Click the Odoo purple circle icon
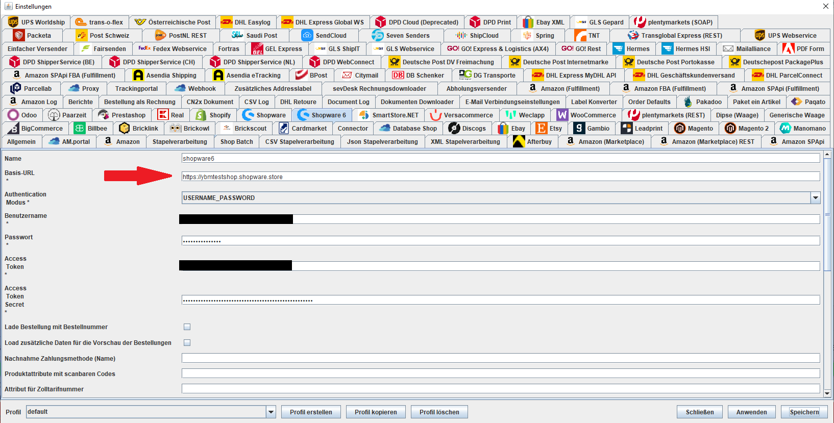834x423 pixels. 13,115
